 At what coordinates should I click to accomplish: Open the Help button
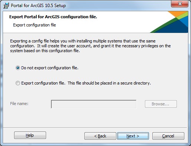point(30,135)
